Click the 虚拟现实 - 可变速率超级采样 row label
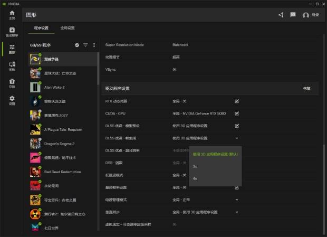This screenshot has width=327, height=237. [x=128, y=224]
